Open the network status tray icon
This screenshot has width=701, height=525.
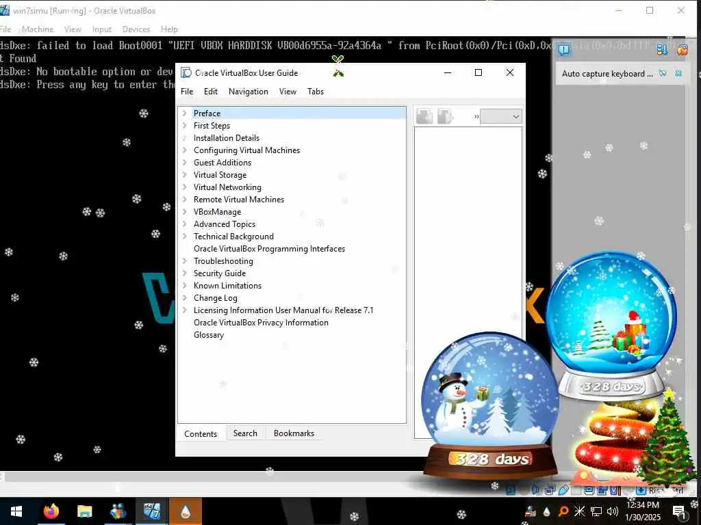(x=596, y=511)
